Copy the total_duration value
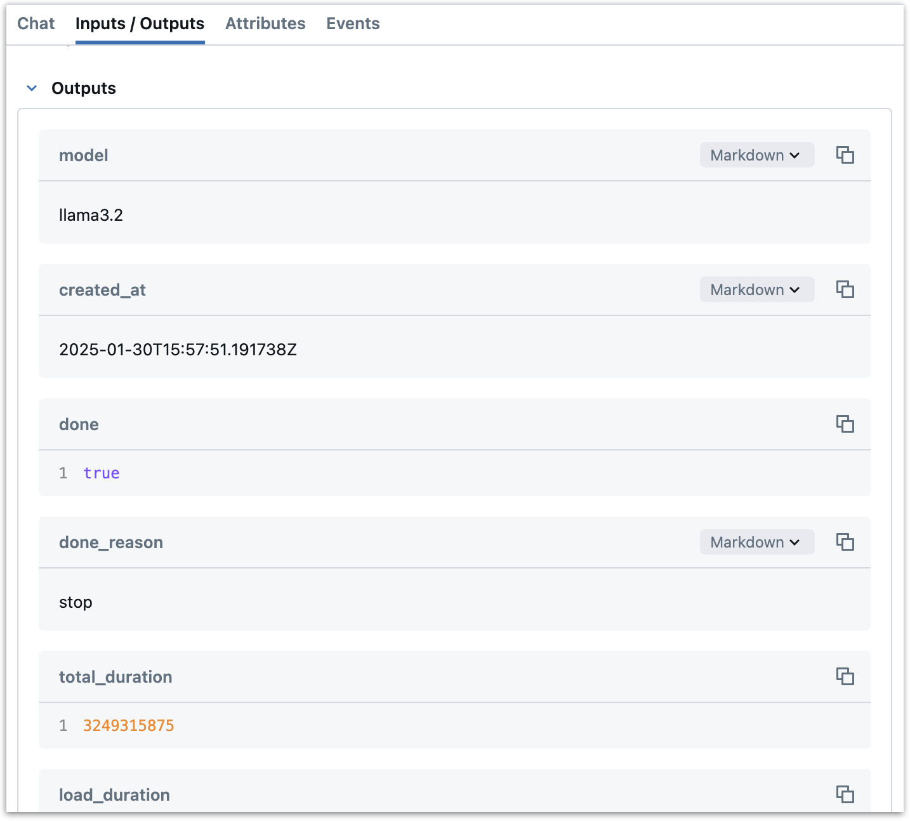The width and height of the screenshot is (910, 821). [x=845, y=676]
